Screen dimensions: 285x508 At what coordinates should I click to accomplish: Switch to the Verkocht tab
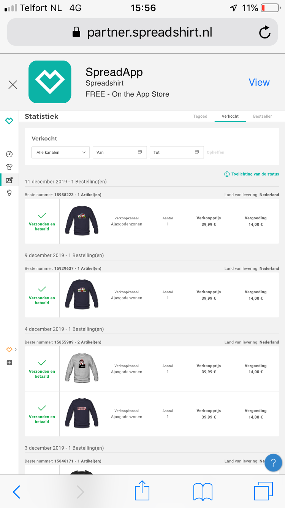pos(230,116)
